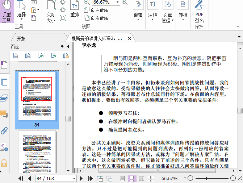Screen dimensions: 243x183
Task: Open the Bookmarks sidebar panel
Action: point(4,65)
